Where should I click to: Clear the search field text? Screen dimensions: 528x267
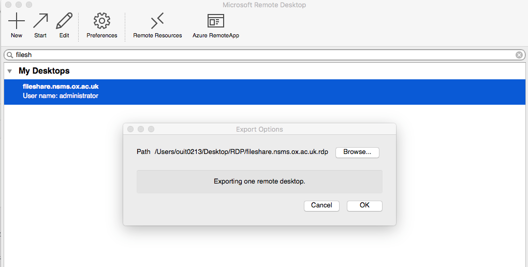coord(519,55)
